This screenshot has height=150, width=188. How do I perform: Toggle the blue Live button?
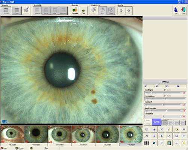156,122
